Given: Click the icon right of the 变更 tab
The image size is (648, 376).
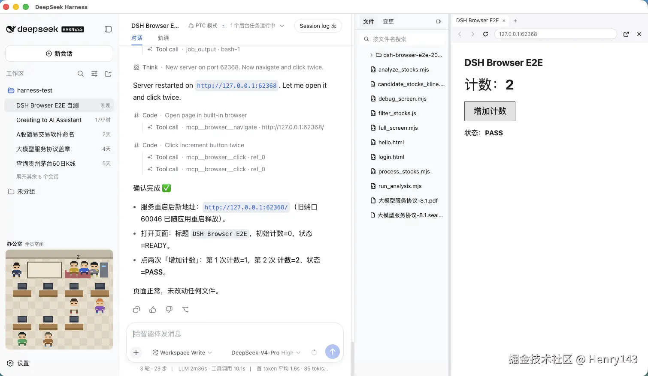Looking at the screenshot, I should pyautogui.click(x=439, y=21).
